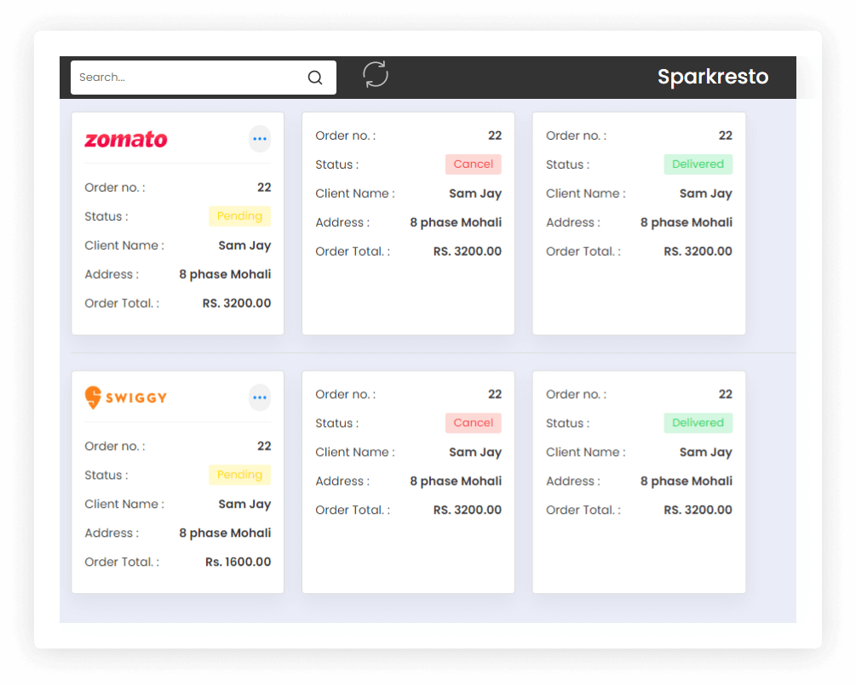Open the Swiggy card three-dot menu
Image resolution: width=856 pixels, height=686 pixels.
coord(260,397)
